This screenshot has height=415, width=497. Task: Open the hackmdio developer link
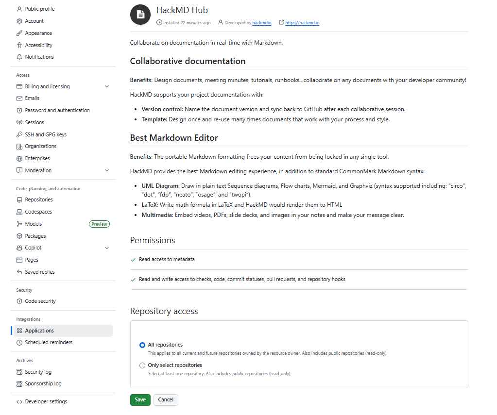262,23
